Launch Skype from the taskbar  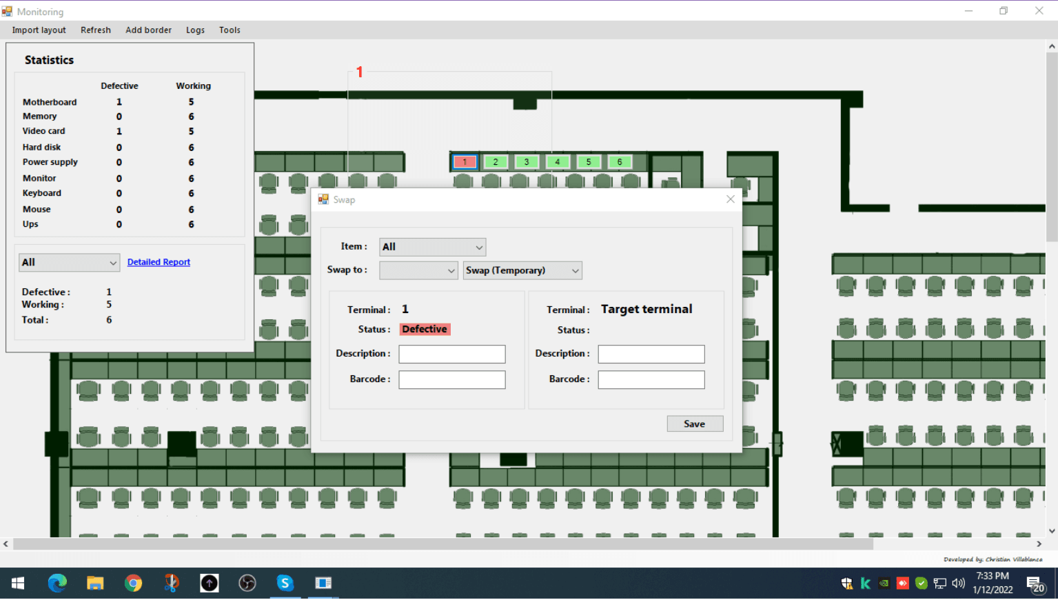tap(285, 583)
